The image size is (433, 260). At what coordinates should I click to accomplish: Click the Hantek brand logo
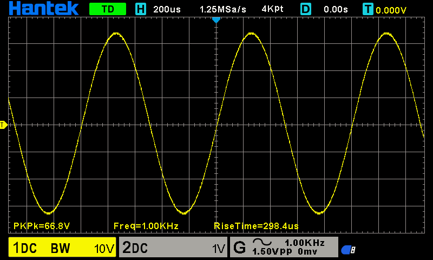pyautogui.click(x=44, y=9)
